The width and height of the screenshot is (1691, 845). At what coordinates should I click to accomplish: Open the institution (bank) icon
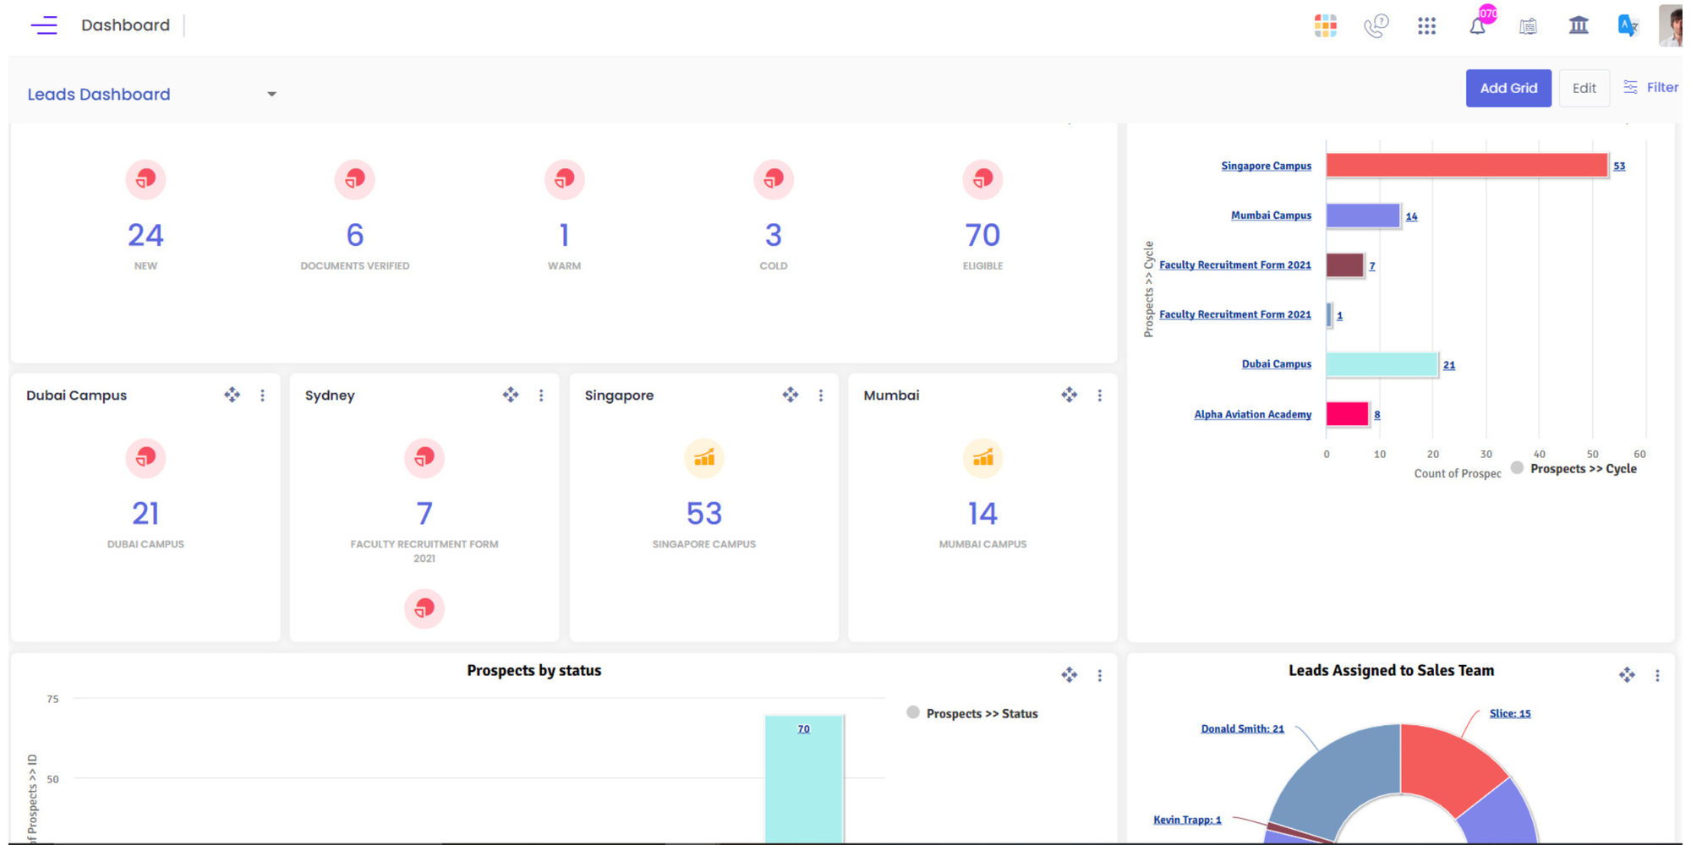pyautogui.click(x=1580, y=26)
